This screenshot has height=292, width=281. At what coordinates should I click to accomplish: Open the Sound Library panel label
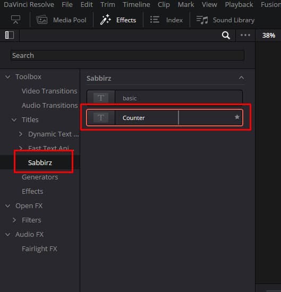234,20
